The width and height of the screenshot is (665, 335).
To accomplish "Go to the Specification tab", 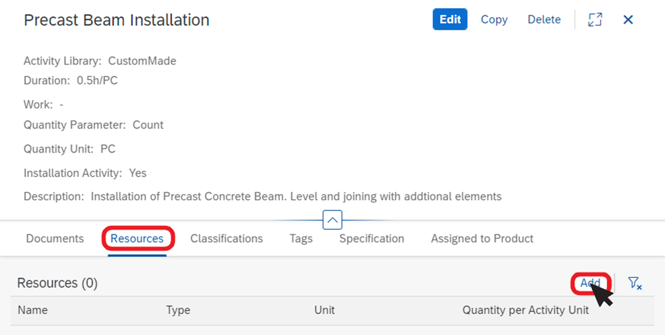I will [372, 239].
